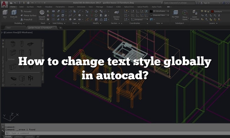Open the Home ribbon tab
The width and height of the screenshot is (230, 138).
[13, 7]
